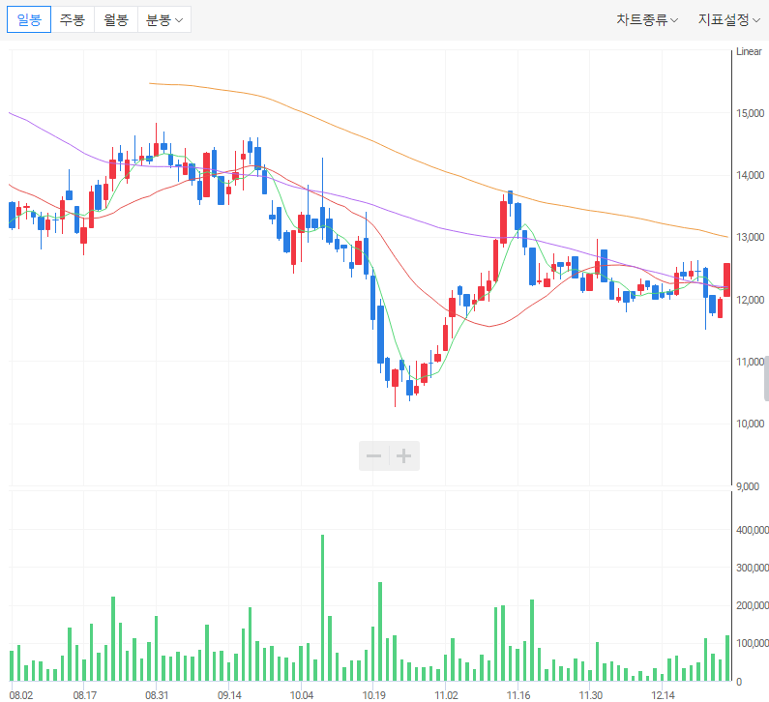
Task: Open the 지표설정 indicator settings dropdown
Action: (728, 20)
